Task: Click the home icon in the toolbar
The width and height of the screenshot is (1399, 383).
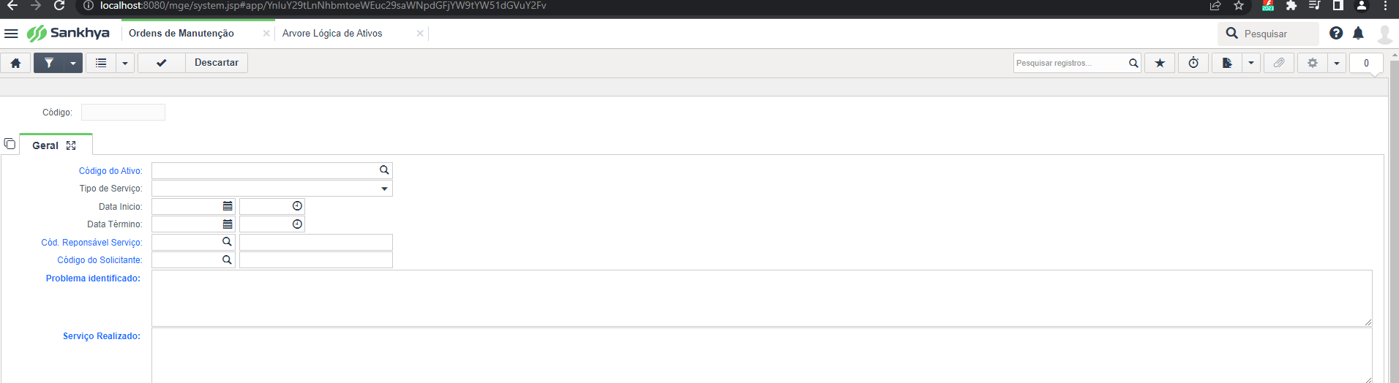Action: point(15,63)
